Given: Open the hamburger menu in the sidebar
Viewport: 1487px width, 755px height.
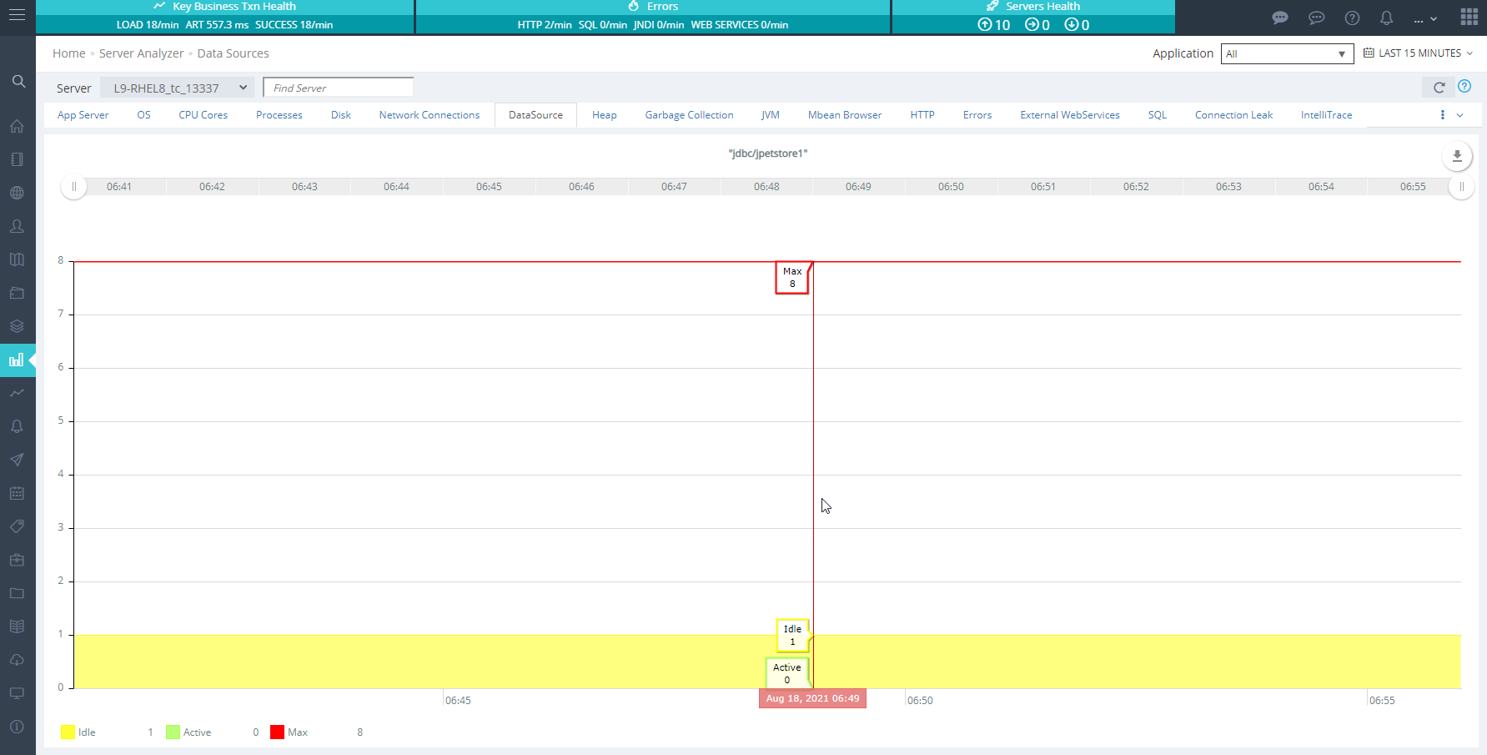Looking at the screenshot, I should point(17,14).
